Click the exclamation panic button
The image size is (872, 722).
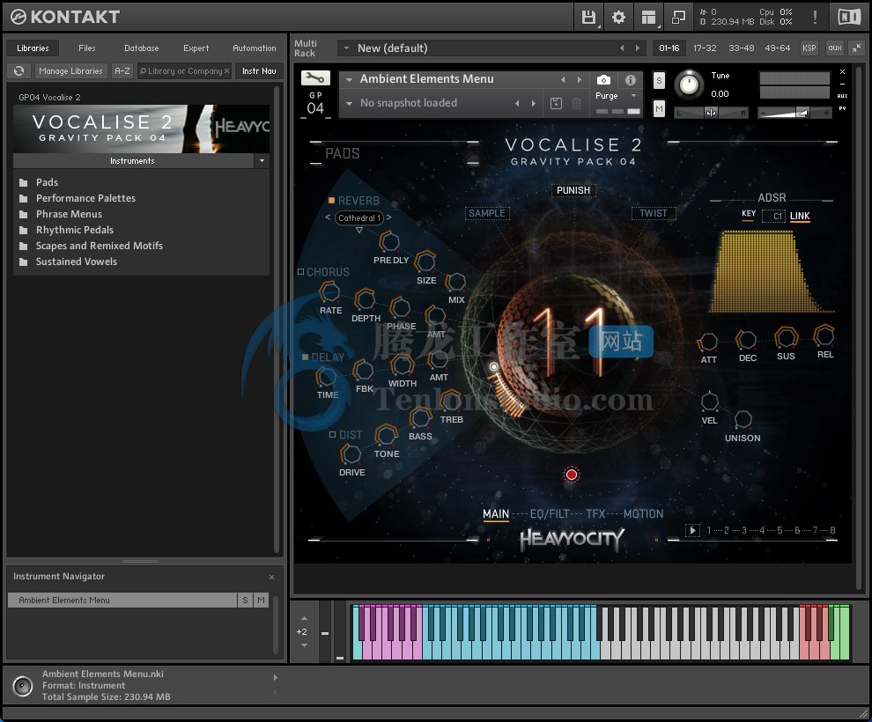coord(815,18)
